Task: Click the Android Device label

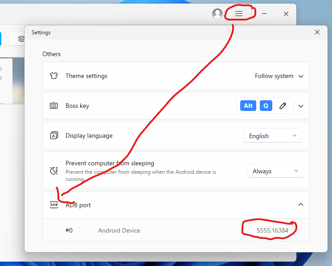Action: pyautogui.click(x=119, y=230)
